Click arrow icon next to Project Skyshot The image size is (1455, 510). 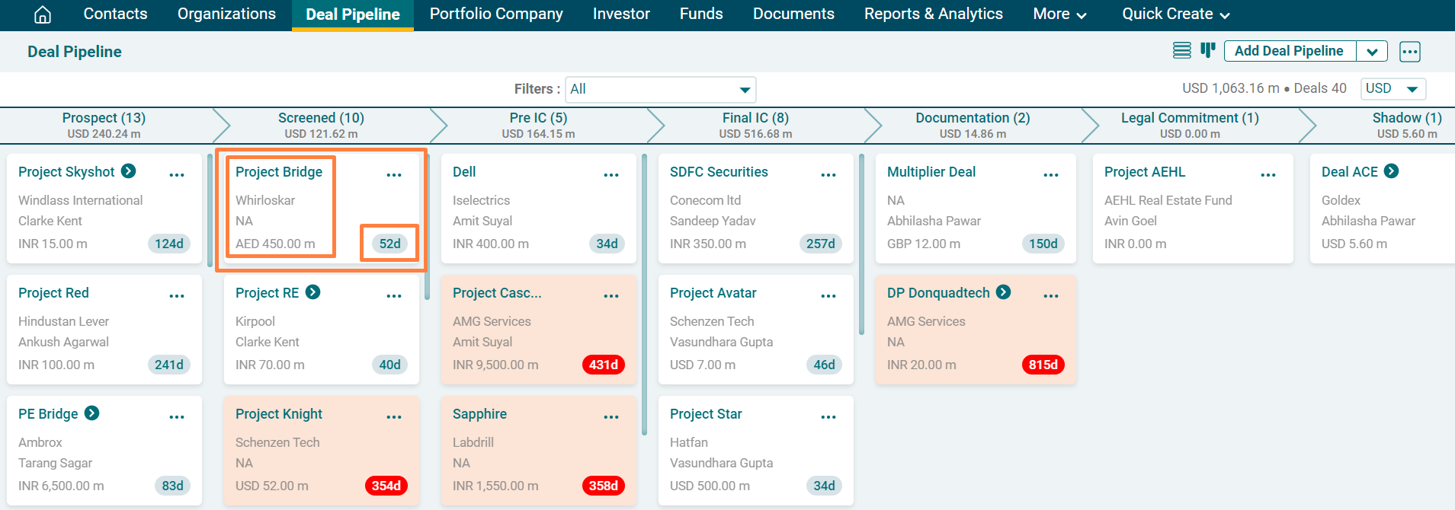coord(129,171)
